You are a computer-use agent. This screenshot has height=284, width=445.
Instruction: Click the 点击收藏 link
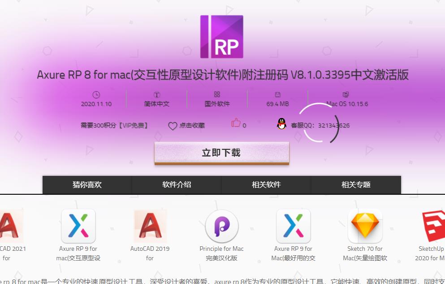[192, 126]
